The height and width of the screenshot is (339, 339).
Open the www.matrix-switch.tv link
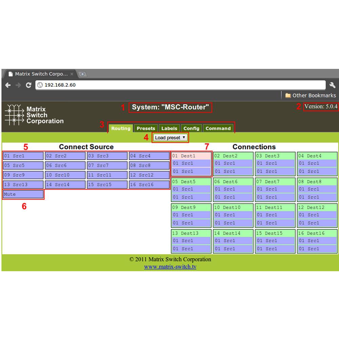tap(170, 267)
